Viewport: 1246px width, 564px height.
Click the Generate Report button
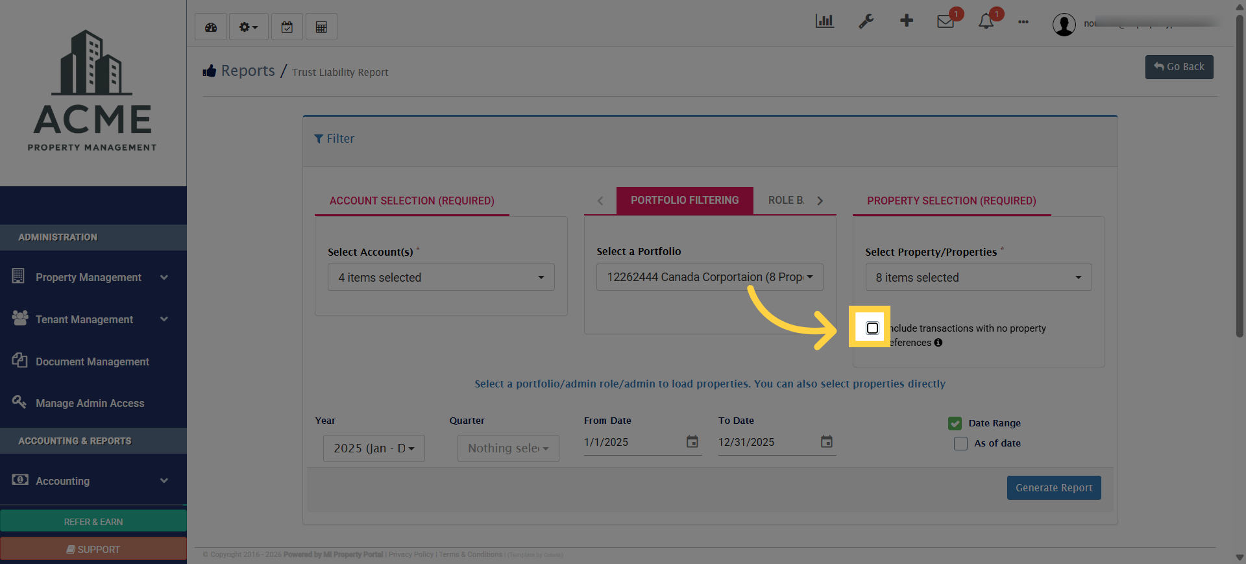(x=1054, y=488)
